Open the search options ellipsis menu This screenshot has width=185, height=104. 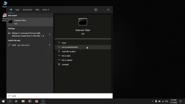pos(103,10)
